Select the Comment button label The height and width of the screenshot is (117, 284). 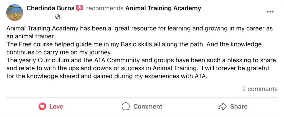click(x=148, y=106)
